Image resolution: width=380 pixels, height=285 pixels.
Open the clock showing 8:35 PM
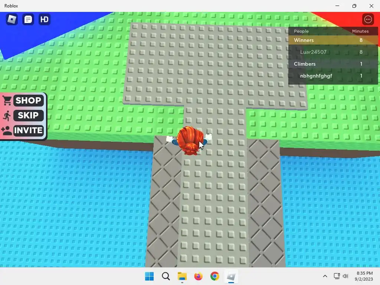364,276
